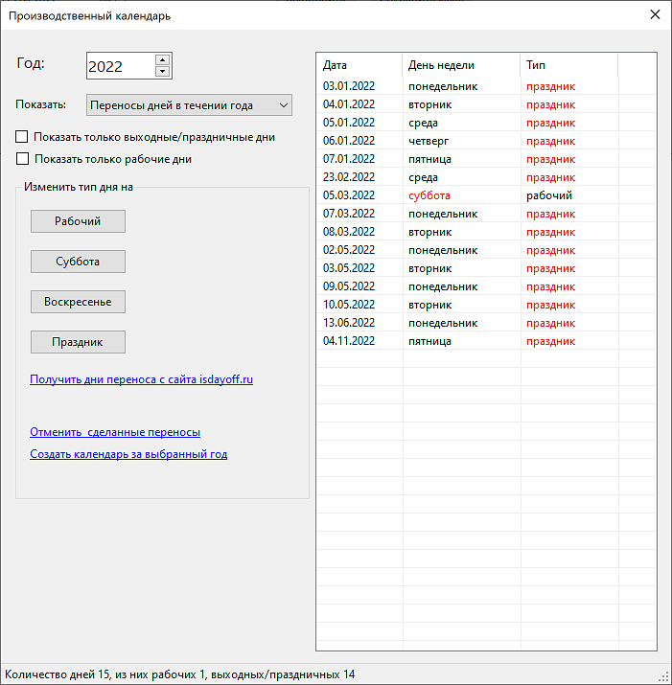Select row dated 02.05.2022
The image size is (672, 685).
click(486, 250)
